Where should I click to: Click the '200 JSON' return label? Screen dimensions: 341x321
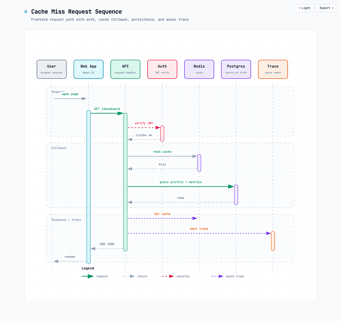coord(107,244)
